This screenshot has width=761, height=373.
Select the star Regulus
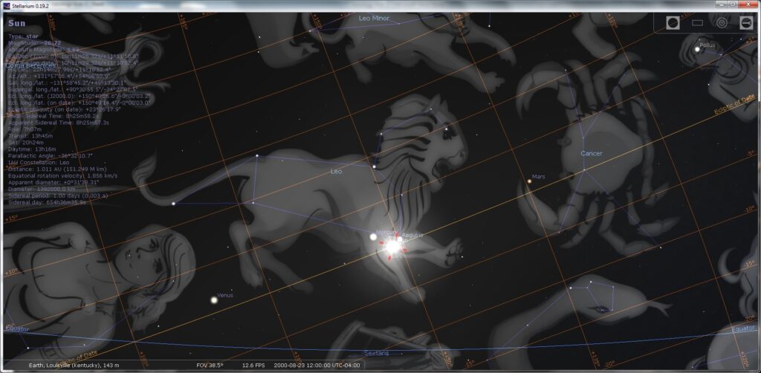pos(400,239)
